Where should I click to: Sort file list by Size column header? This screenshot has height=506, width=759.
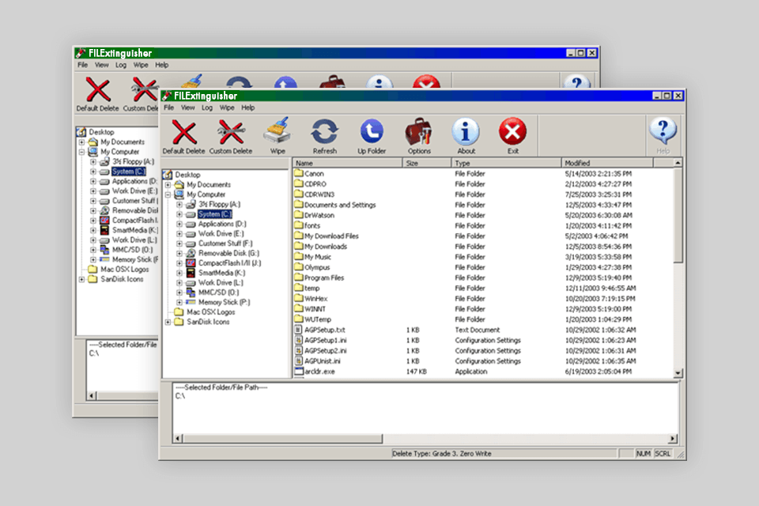pos(427,163)
